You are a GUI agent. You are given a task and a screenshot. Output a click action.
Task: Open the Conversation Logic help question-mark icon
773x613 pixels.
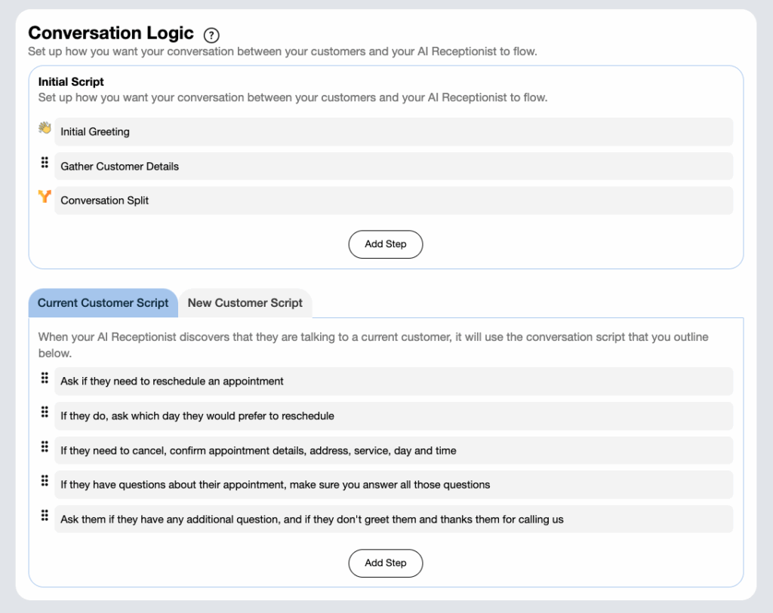tap(211, 35)
